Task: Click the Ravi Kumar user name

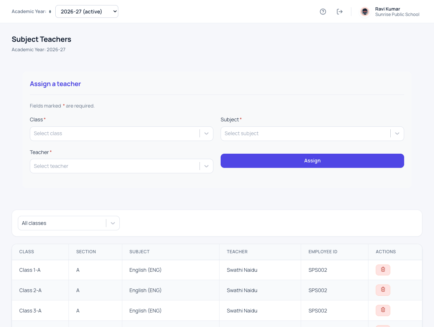Action: tap(387, 9)
